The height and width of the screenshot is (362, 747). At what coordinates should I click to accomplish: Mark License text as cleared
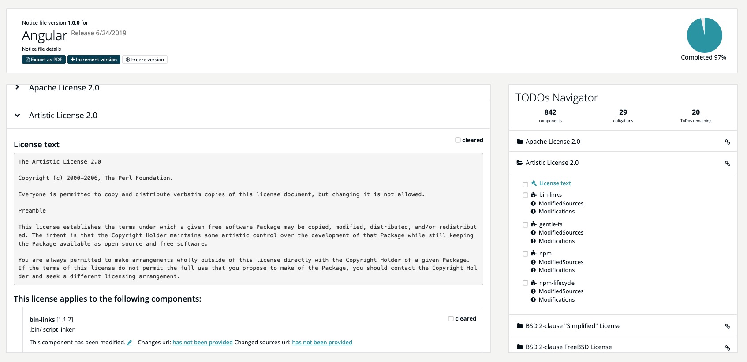point(458,140)
